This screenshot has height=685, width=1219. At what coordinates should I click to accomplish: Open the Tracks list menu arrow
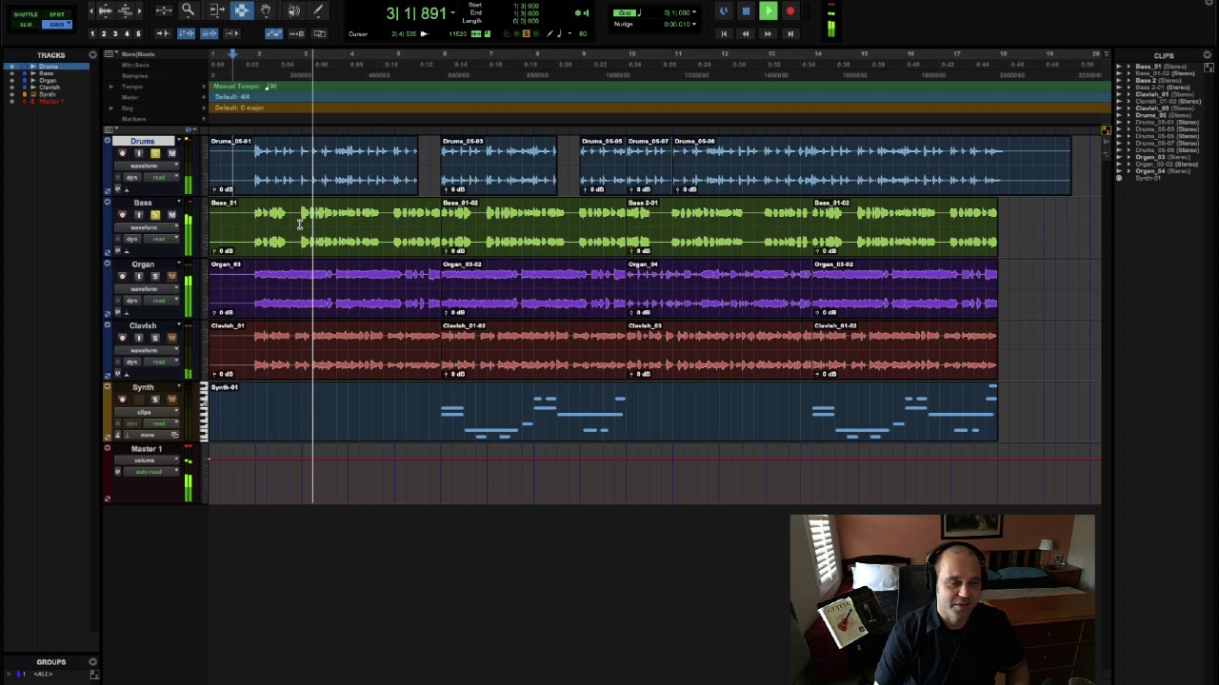tap(92, 55)
